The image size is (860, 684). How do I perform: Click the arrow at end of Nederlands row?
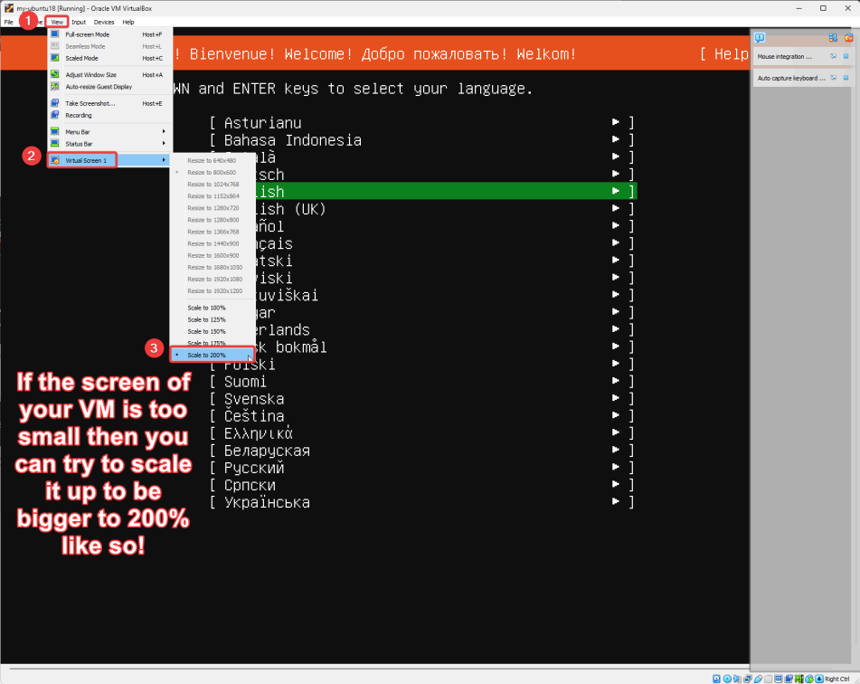pos(615,328)
